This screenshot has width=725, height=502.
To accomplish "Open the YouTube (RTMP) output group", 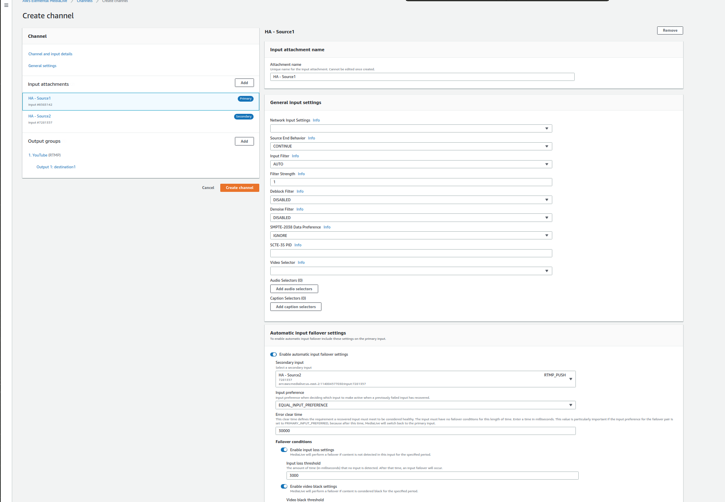I will 44,155.
